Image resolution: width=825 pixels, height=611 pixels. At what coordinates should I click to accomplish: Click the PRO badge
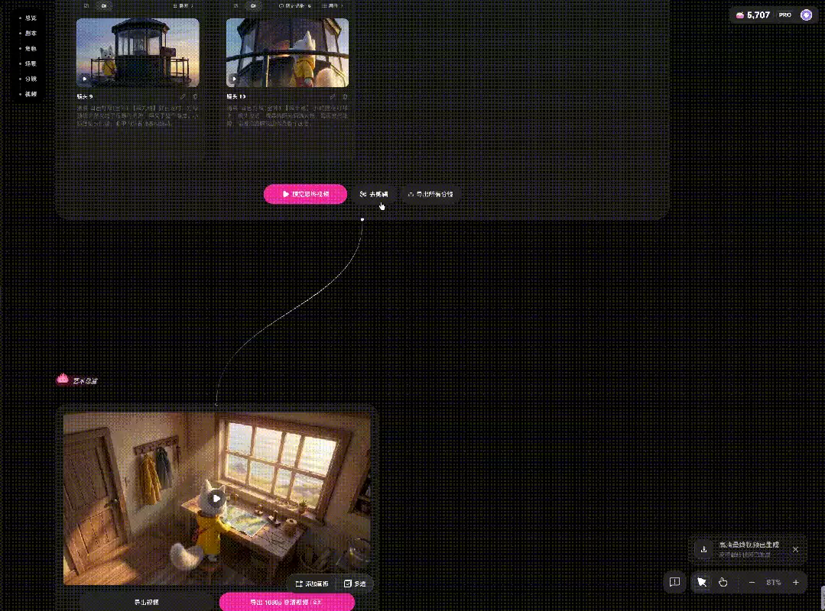coord(785,15)
